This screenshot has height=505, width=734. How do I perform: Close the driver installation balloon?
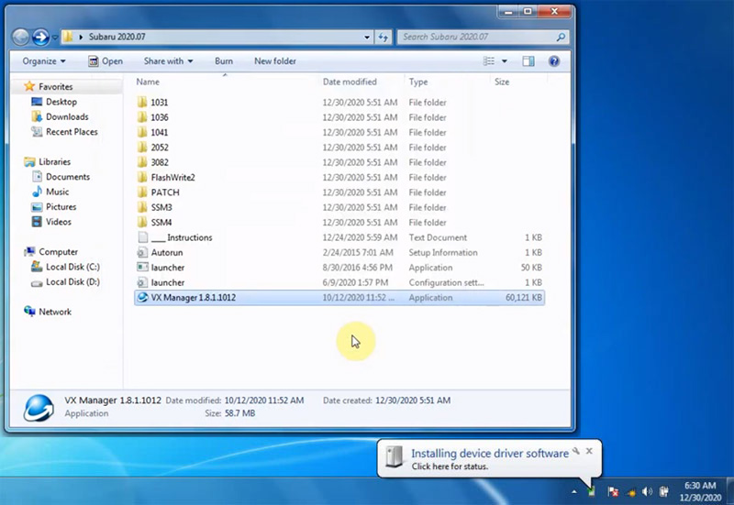pos(589,451)
